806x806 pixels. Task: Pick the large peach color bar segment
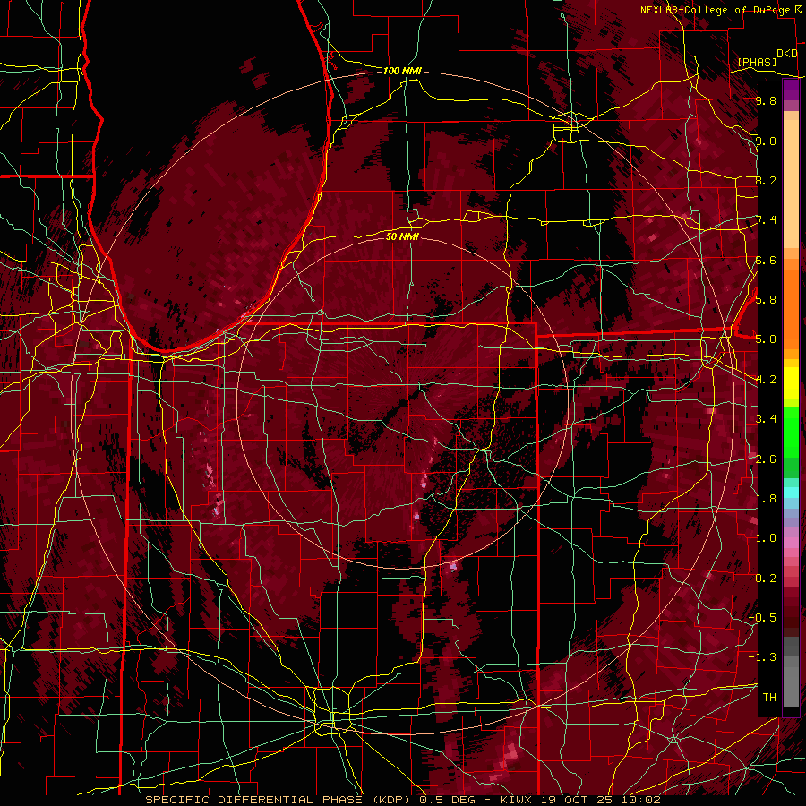point(791,185)
